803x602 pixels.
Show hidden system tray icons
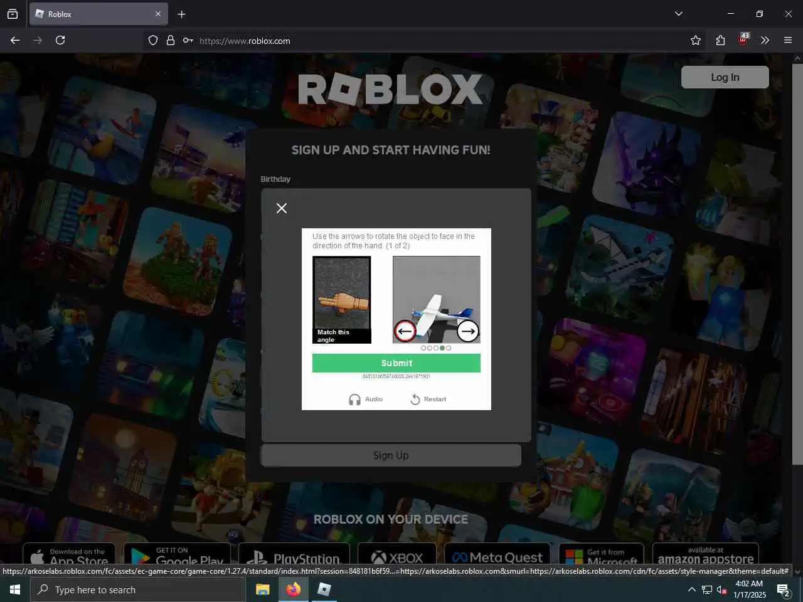(x=691, y=589)
